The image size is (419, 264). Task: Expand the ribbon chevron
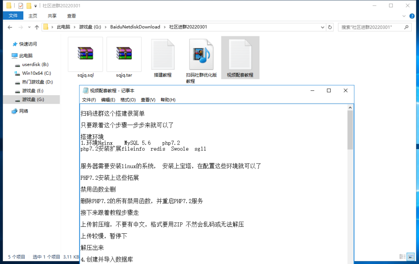click(x=404, y=16)
